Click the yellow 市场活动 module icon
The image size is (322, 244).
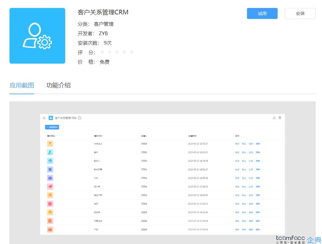50,144
